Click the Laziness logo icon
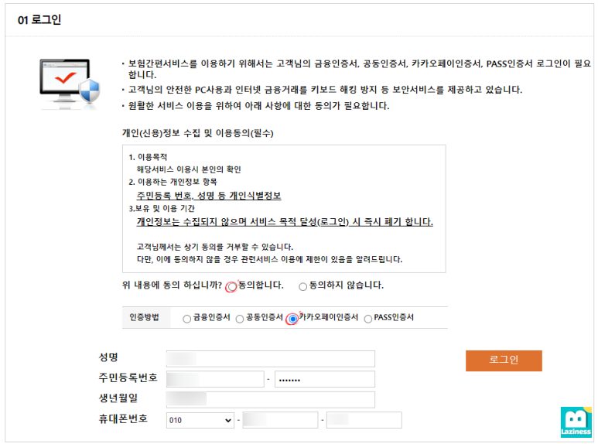This screenshot has height=444, width=598. coord(576,422)
